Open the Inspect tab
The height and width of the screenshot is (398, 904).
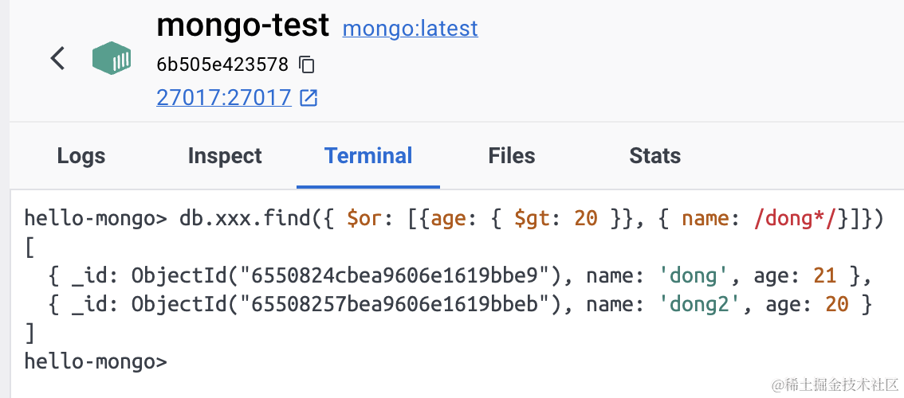pyautogui.click(x=225, y=156)
